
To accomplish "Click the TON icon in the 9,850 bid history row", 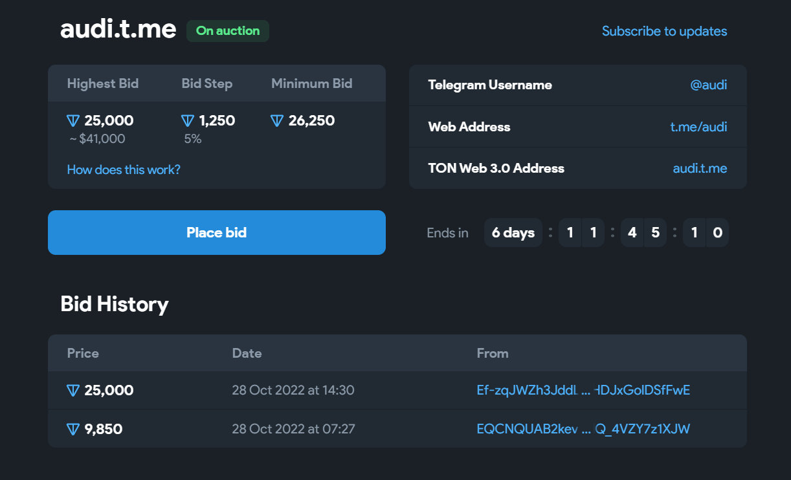I will coord(74,429).
